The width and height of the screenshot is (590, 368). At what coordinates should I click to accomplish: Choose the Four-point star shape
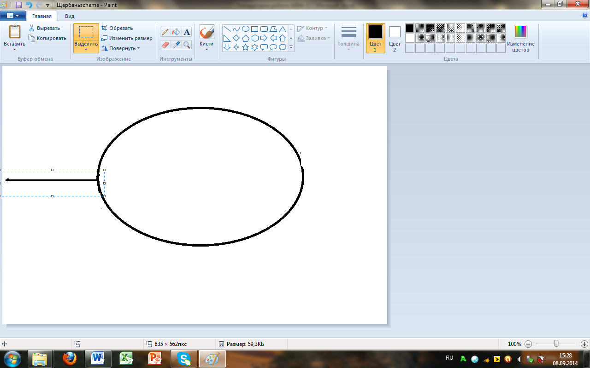[x=236, y=47]
